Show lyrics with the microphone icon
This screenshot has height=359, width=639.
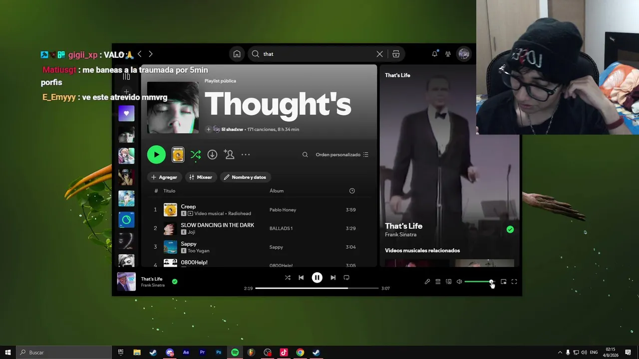[427, 282]
